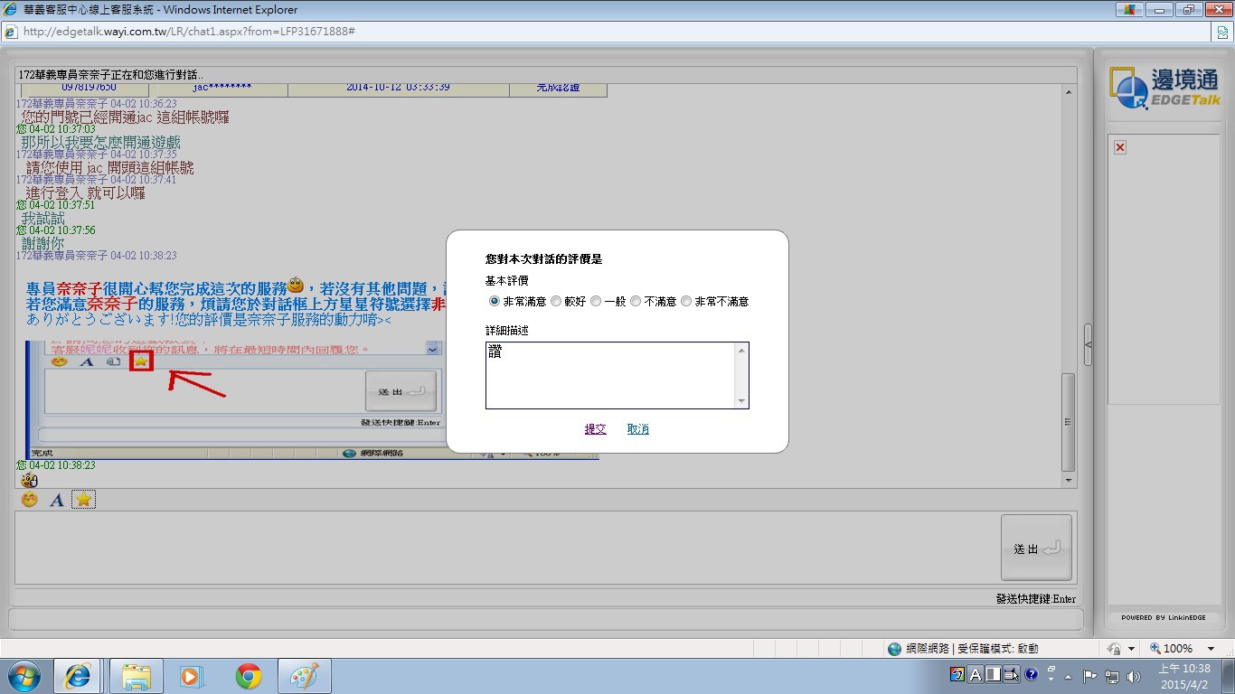Click the volume speaker icon in system tray
The width and height of the screenshot is (1235, 694).
[1134, 676]
